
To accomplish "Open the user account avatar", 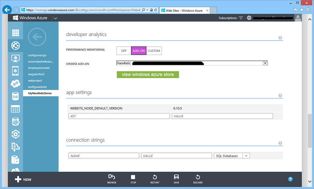I will tap(298, 18).
